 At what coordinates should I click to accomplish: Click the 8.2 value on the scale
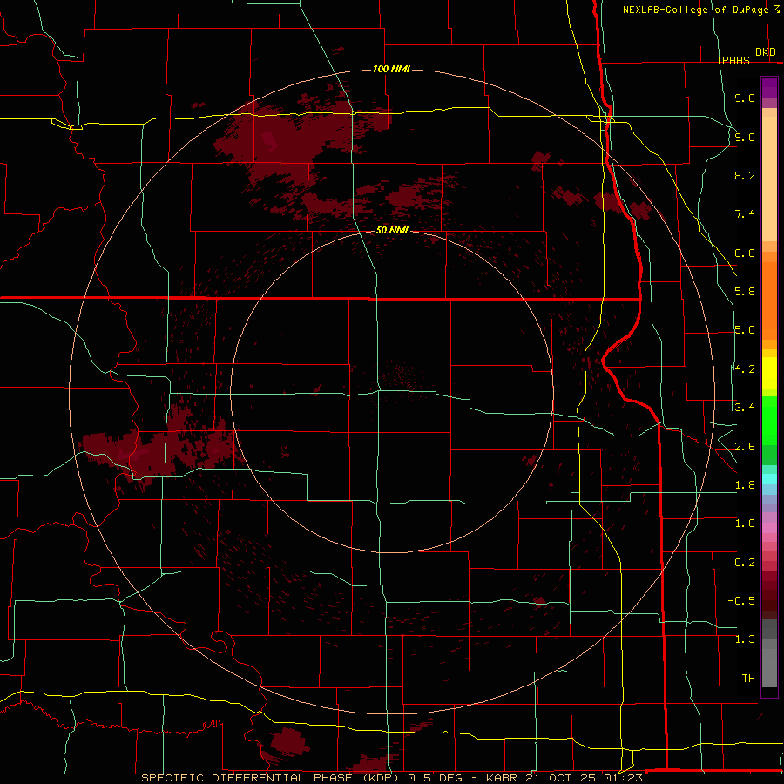[745, 175]
